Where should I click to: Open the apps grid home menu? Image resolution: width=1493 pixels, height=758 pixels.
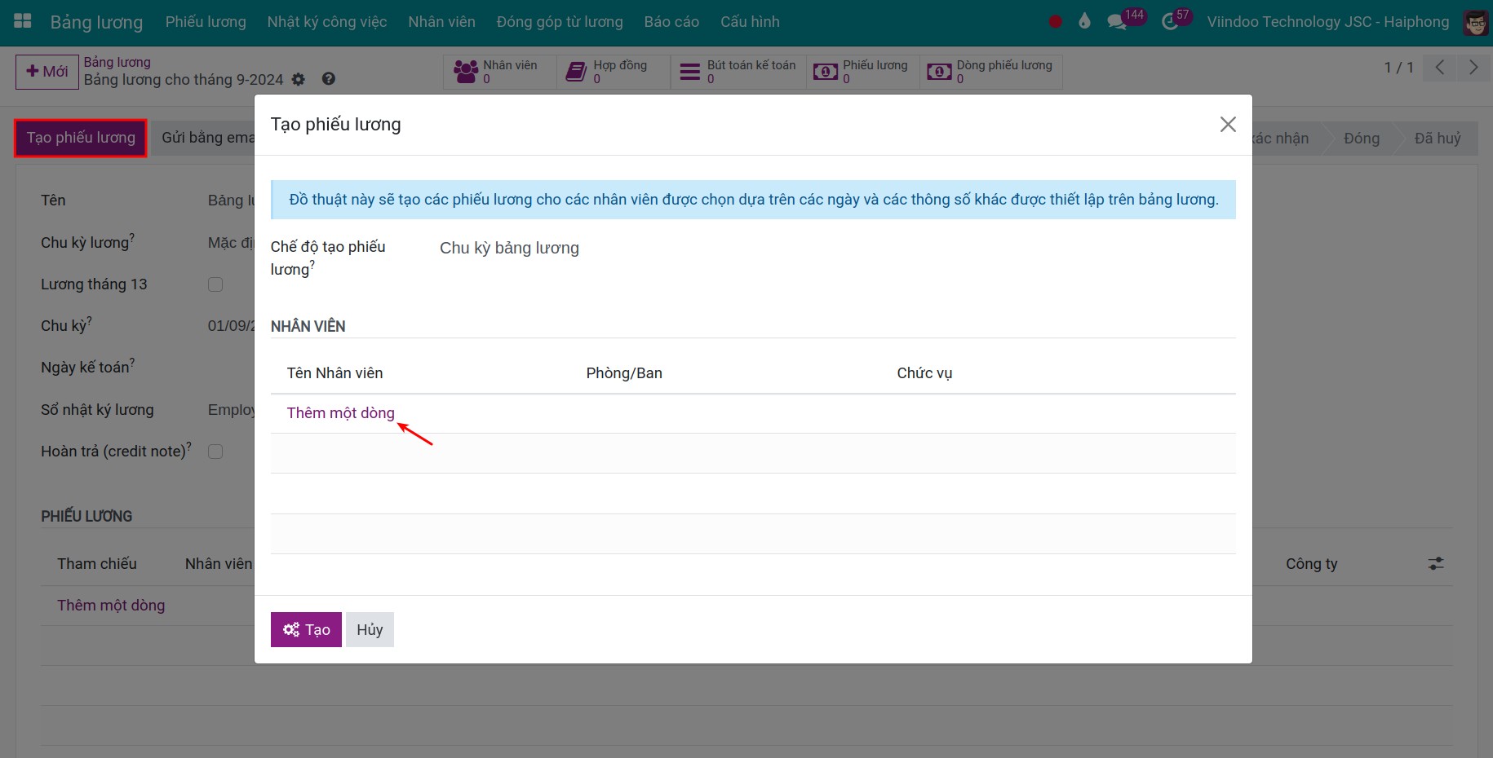[x=23, y=21]
